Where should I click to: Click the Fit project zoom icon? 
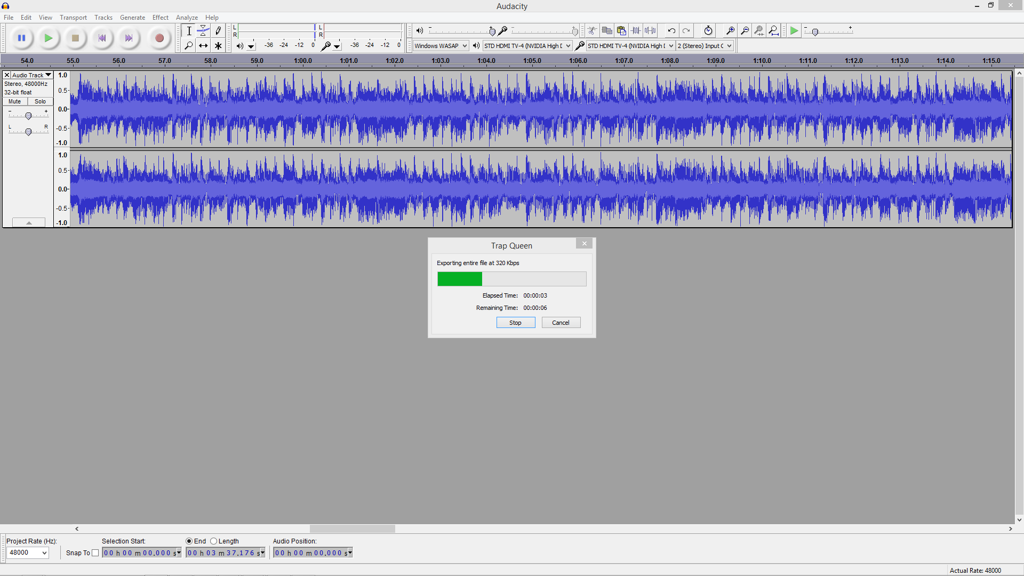pos(773,30)
